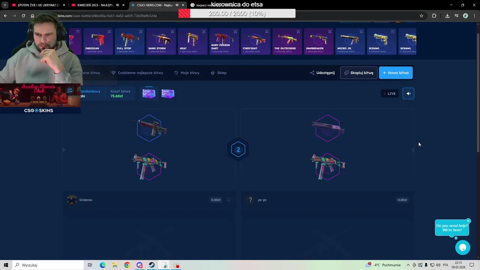
Task: Open the Moje bitwy menu item
Action: coord(187,73)
